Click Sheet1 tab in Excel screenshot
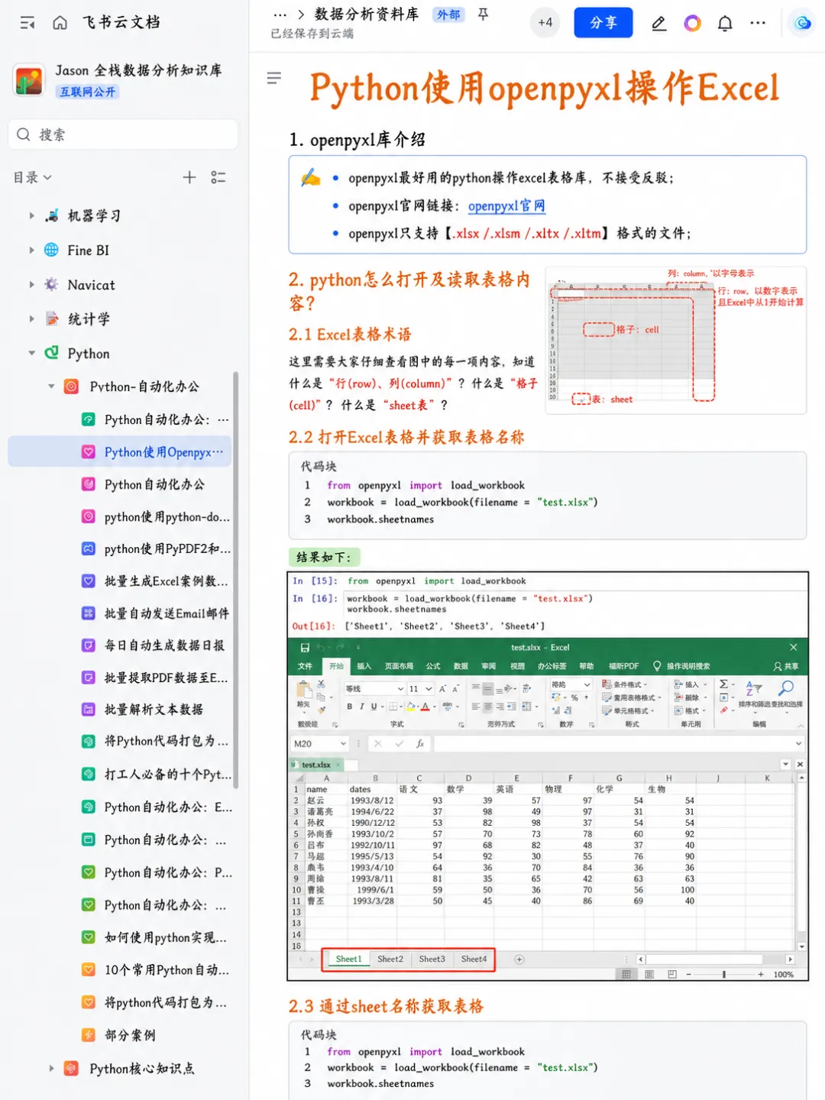 click(348, 959)
